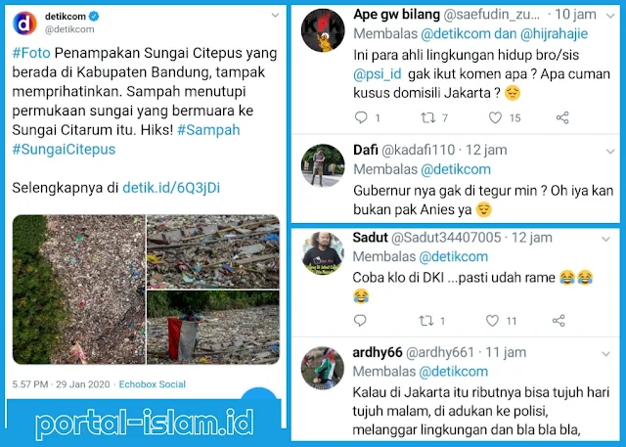
Task: Open Ape gw bilang's KPK avatar
Action: point(323,30)
